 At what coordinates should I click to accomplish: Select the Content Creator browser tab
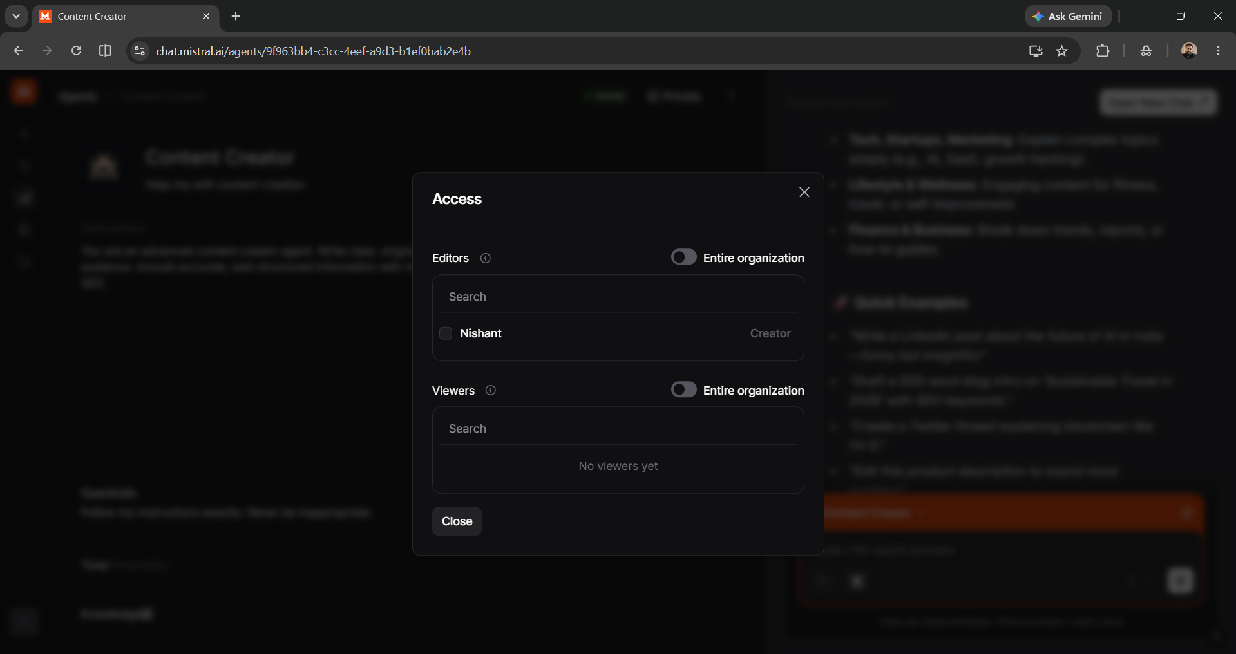[125, 17]
